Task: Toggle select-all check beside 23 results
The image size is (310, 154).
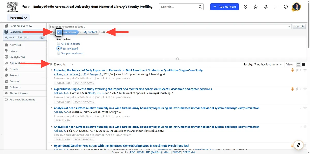Action: click(x=51, y=64)
